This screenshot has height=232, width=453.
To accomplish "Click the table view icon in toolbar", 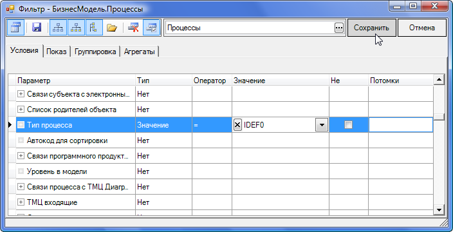I will click(15, 28).
